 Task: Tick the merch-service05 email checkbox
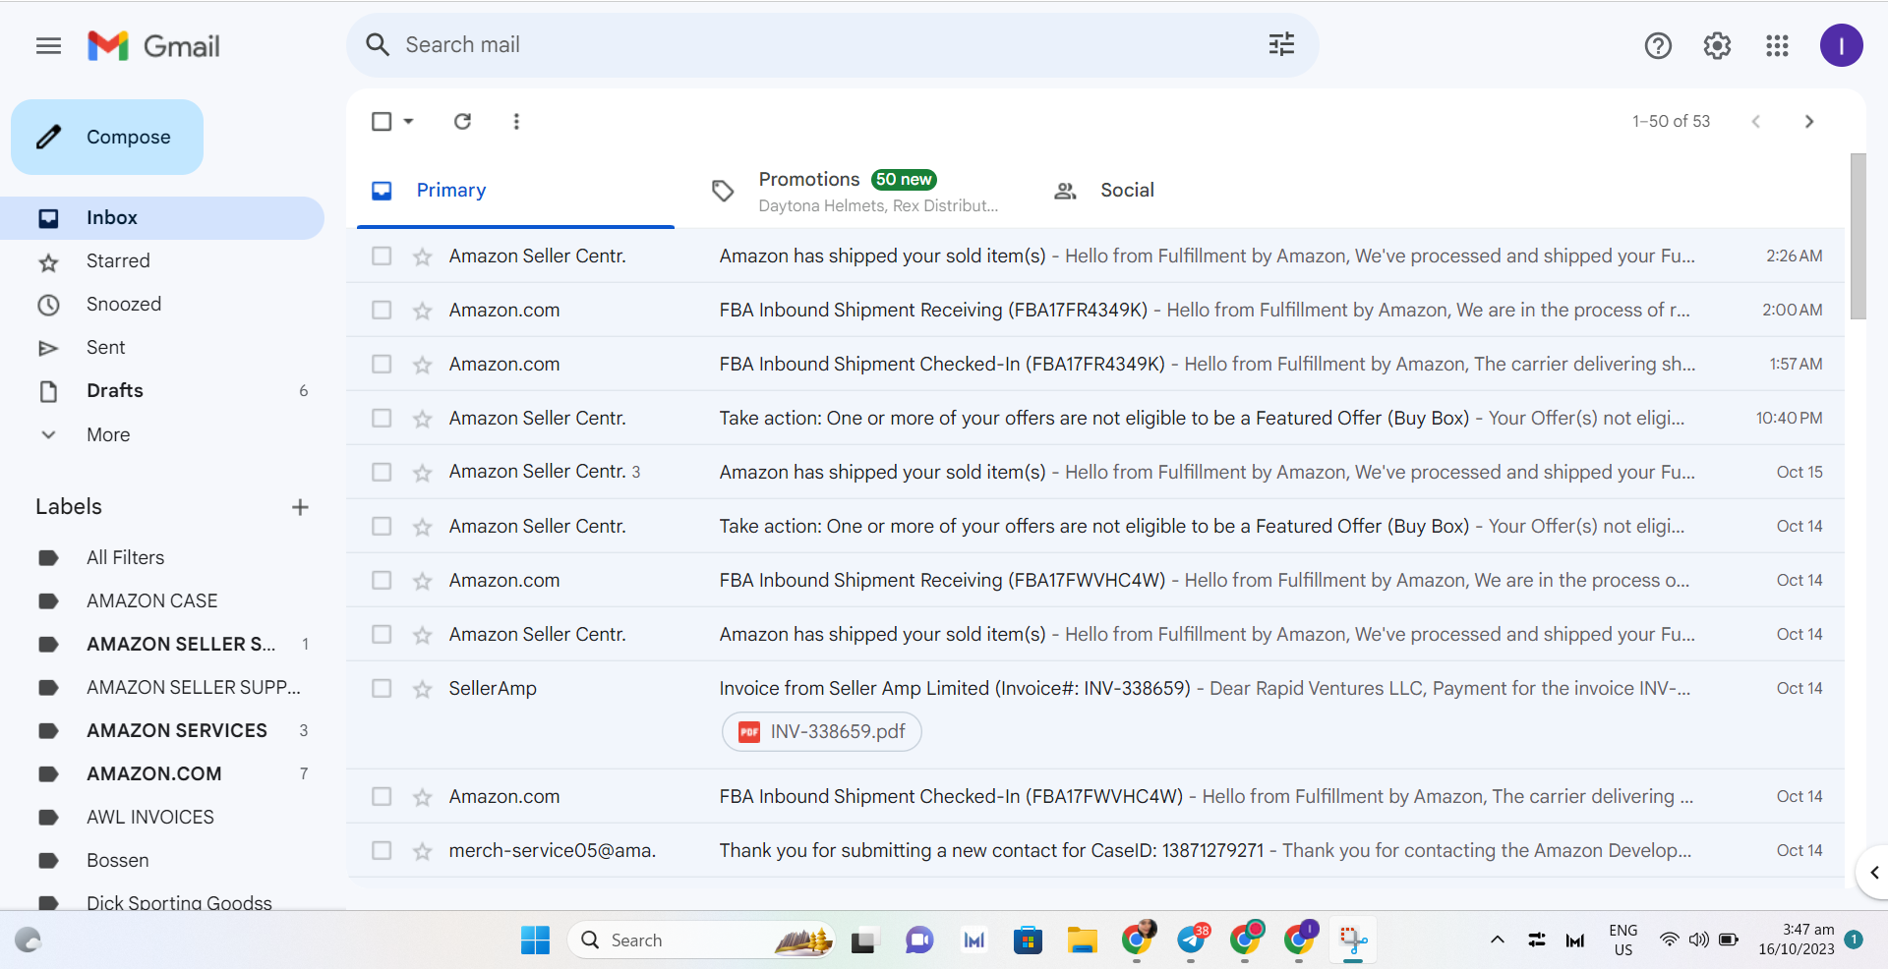[382, 851]
